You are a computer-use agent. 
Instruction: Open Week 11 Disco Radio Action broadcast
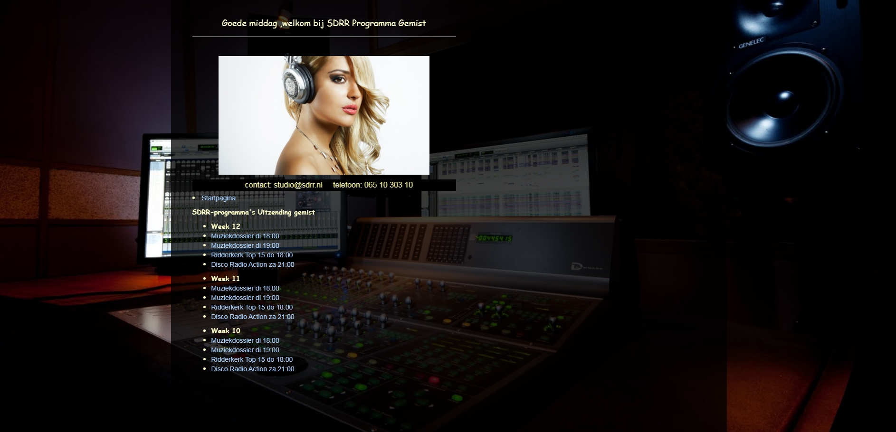click(x=252, y=317)
